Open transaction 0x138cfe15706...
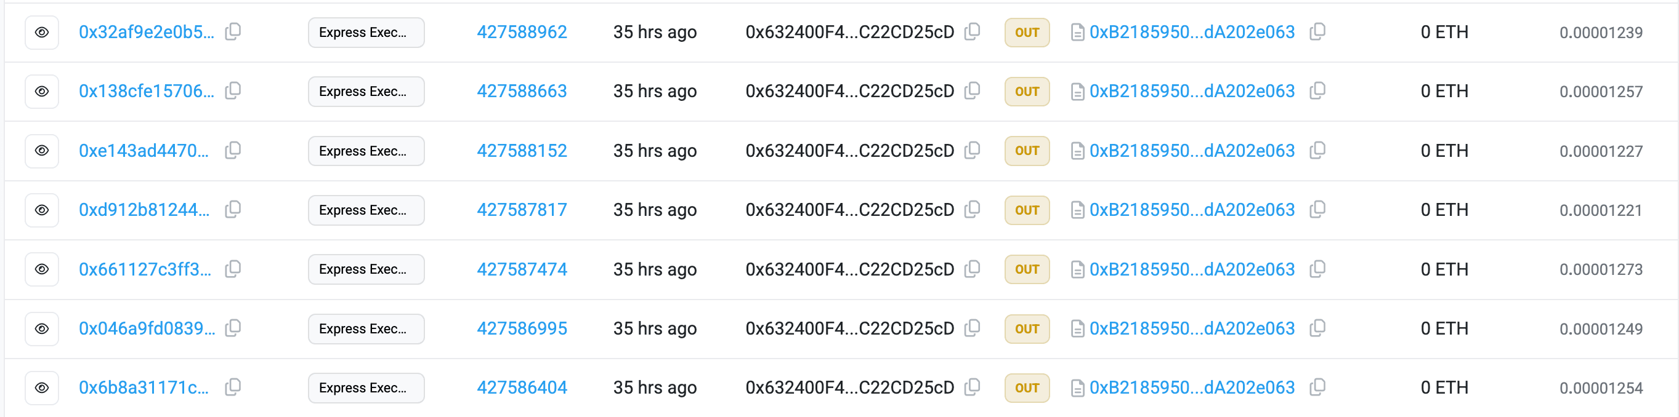The width and height of the screenshot is (1679, 417). click(145, 91)
